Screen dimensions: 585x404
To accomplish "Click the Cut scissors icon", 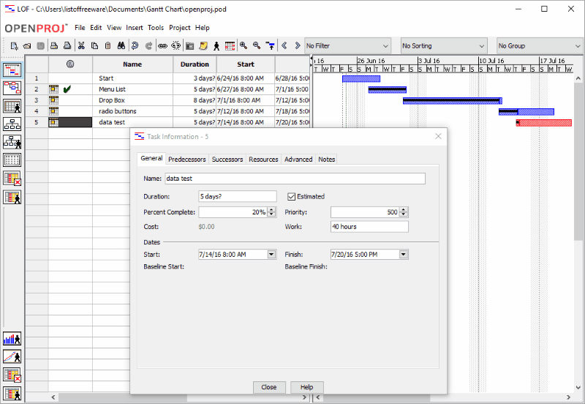I will click(81, 46).
